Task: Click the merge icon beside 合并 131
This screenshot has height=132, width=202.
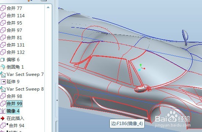Action: click(3, 45)
